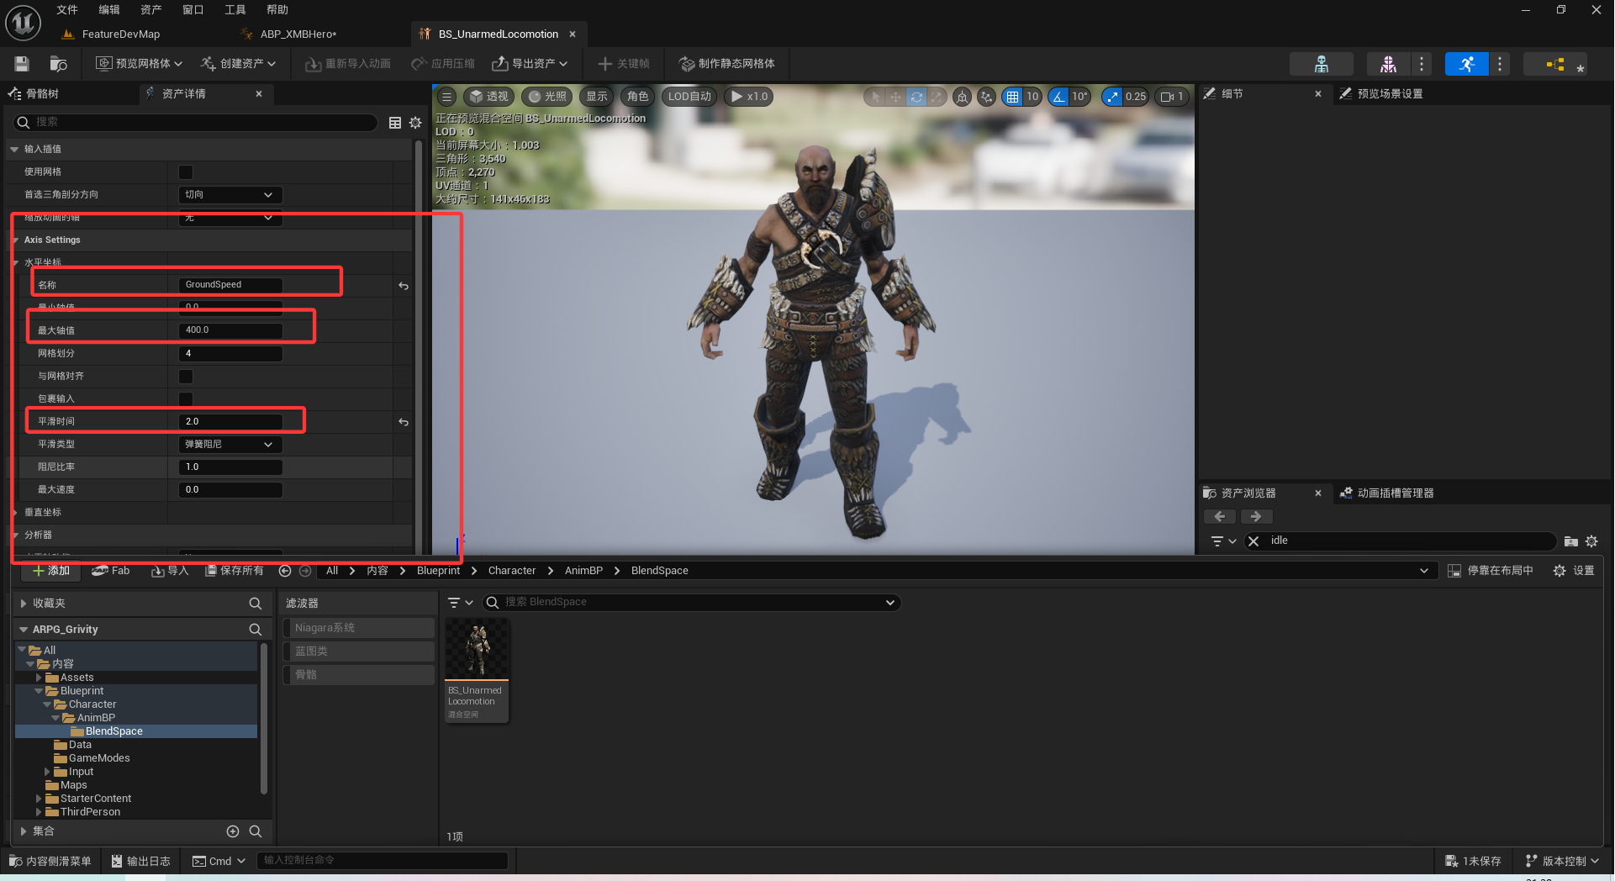Open the 编辑 menu
This screenshot has width=1615, height=881.
coord(109,10)
